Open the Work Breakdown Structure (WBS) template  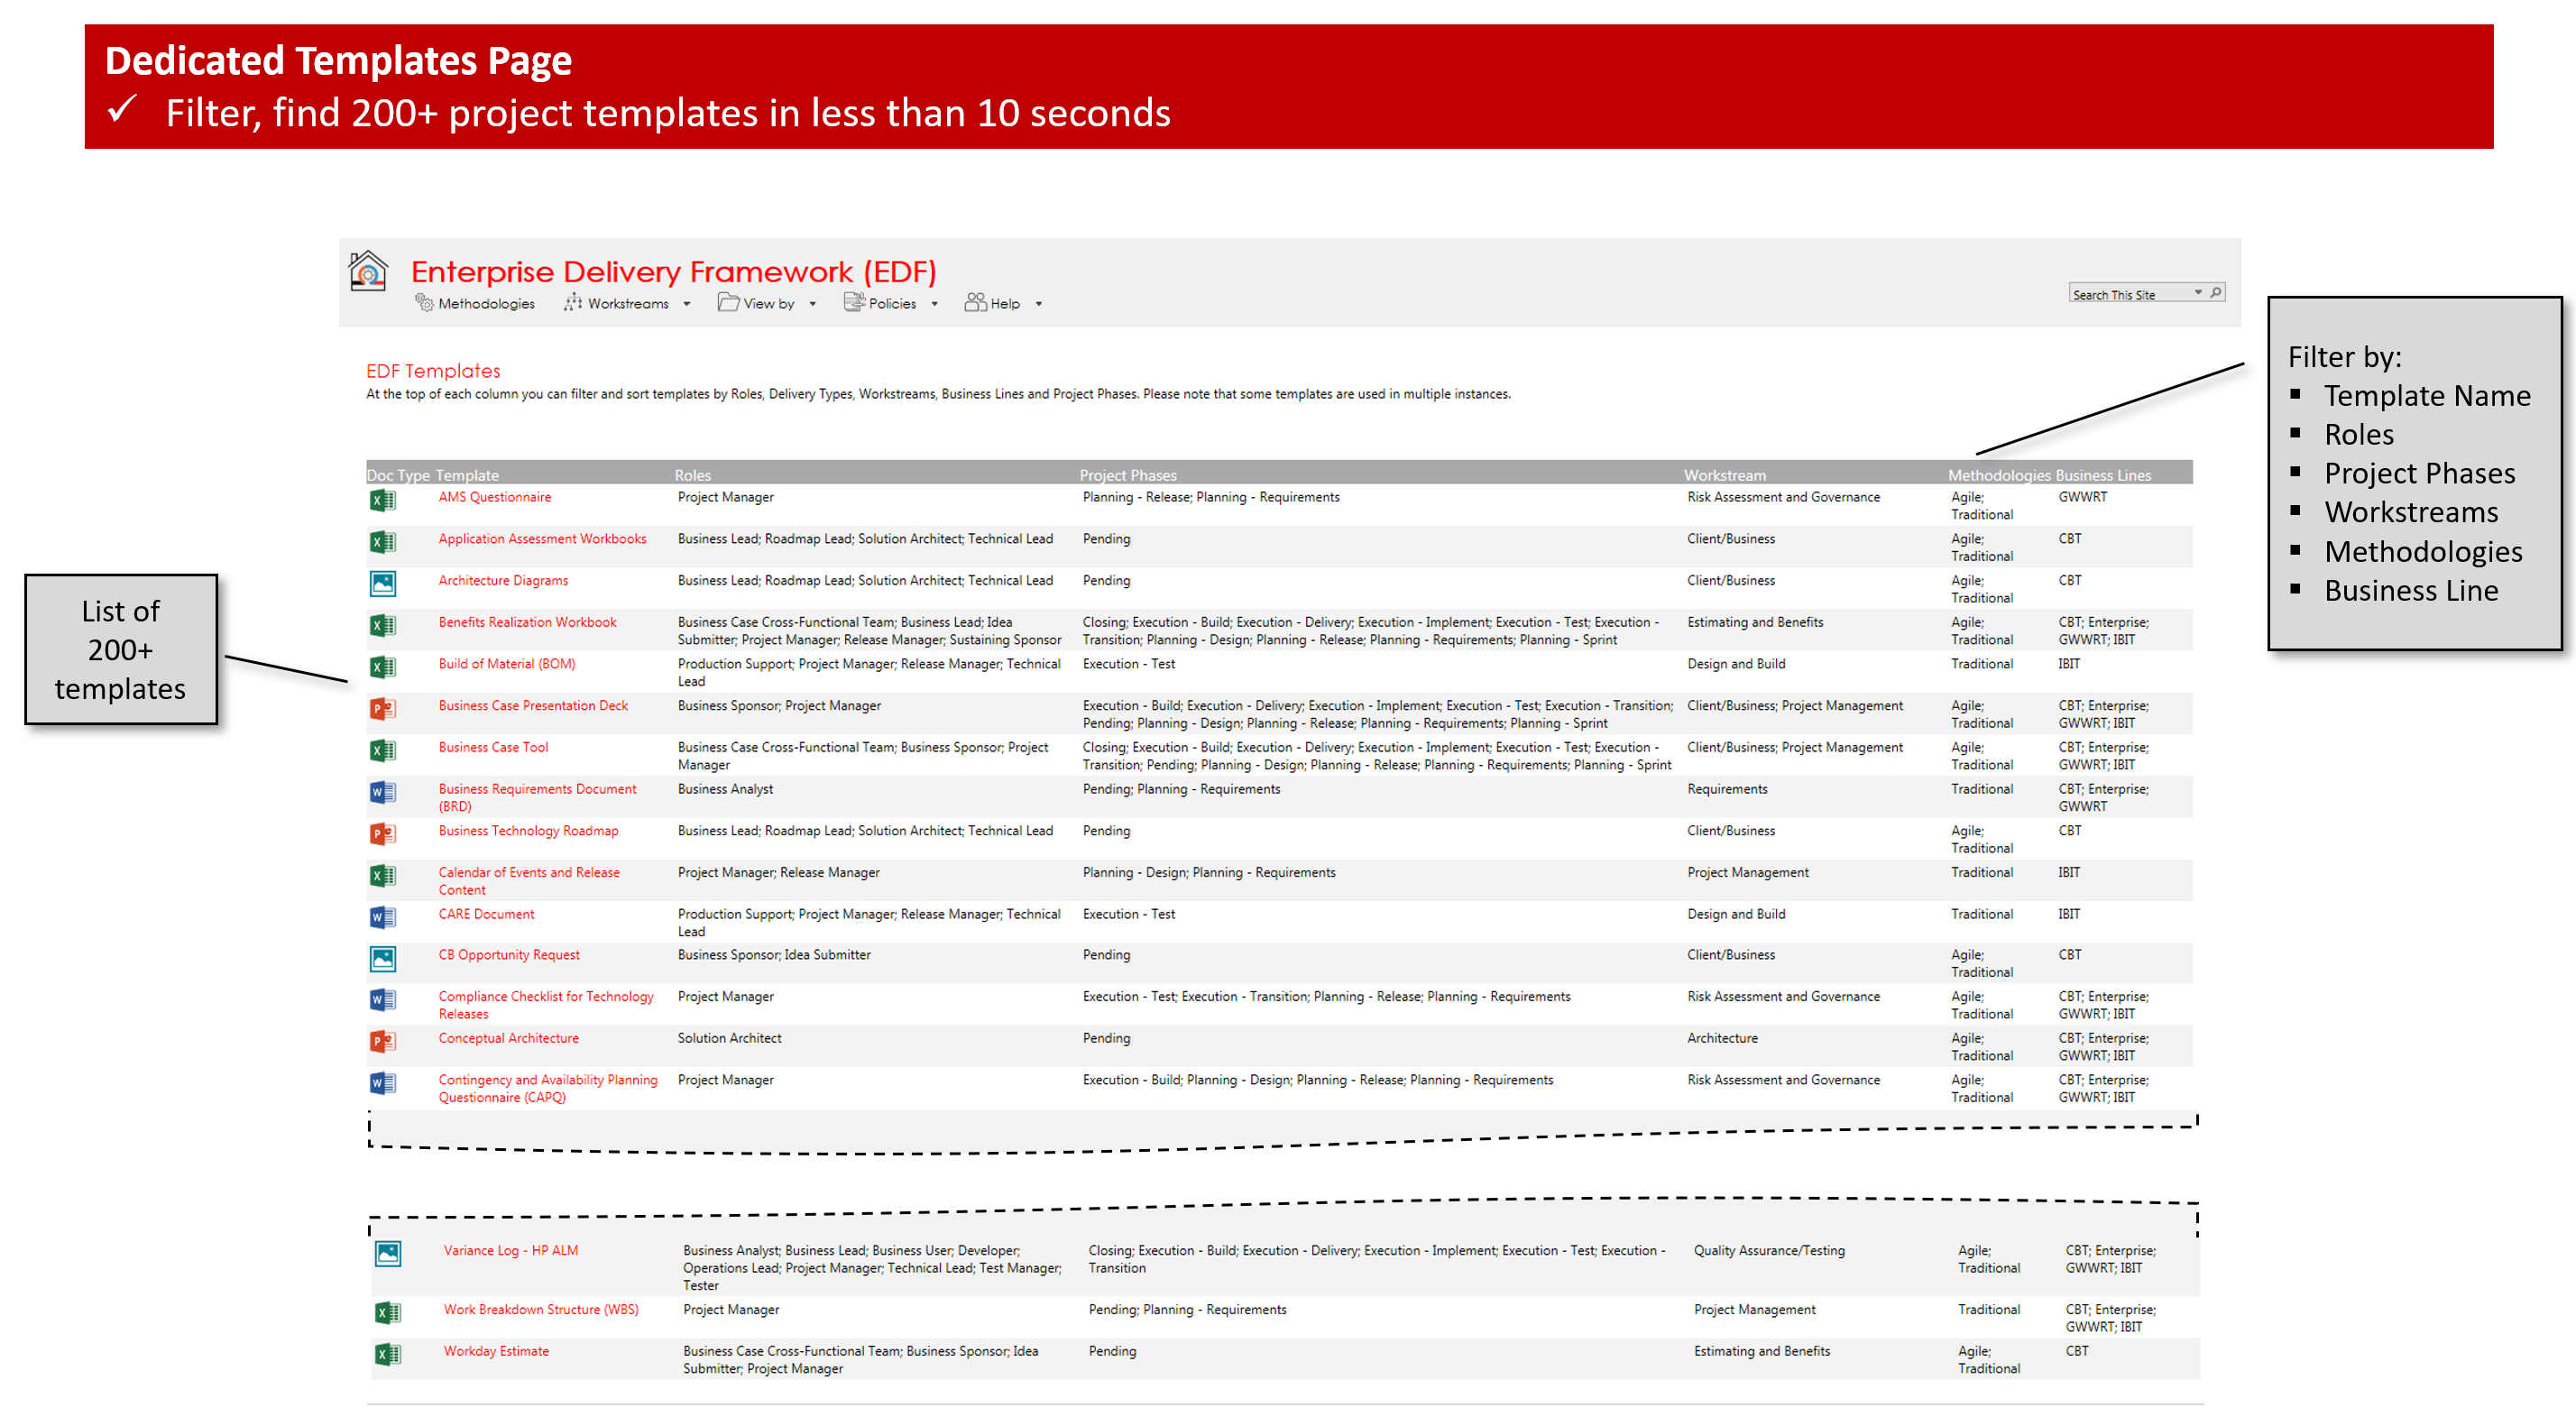(x=540, y=1309)
